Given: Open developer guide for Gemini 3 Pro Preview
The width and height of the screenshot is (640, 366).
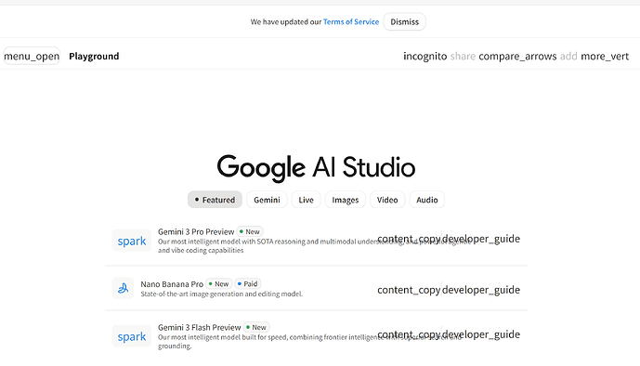Looking at the screenshot, I should point(481,239).
